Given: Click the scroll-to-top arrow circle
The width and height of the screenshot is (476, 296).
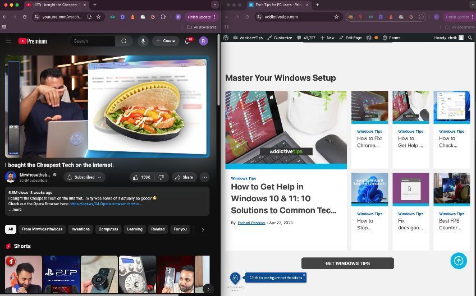Looking at the screenshot, I should click(459, 261).
